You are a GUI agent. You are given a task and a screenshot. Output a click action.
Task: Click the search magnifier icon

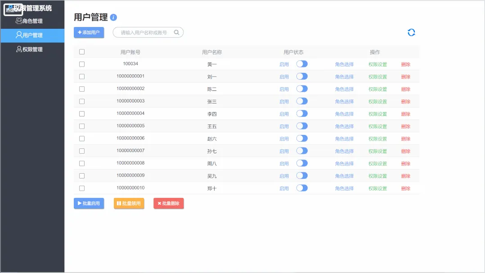point(176,32)
